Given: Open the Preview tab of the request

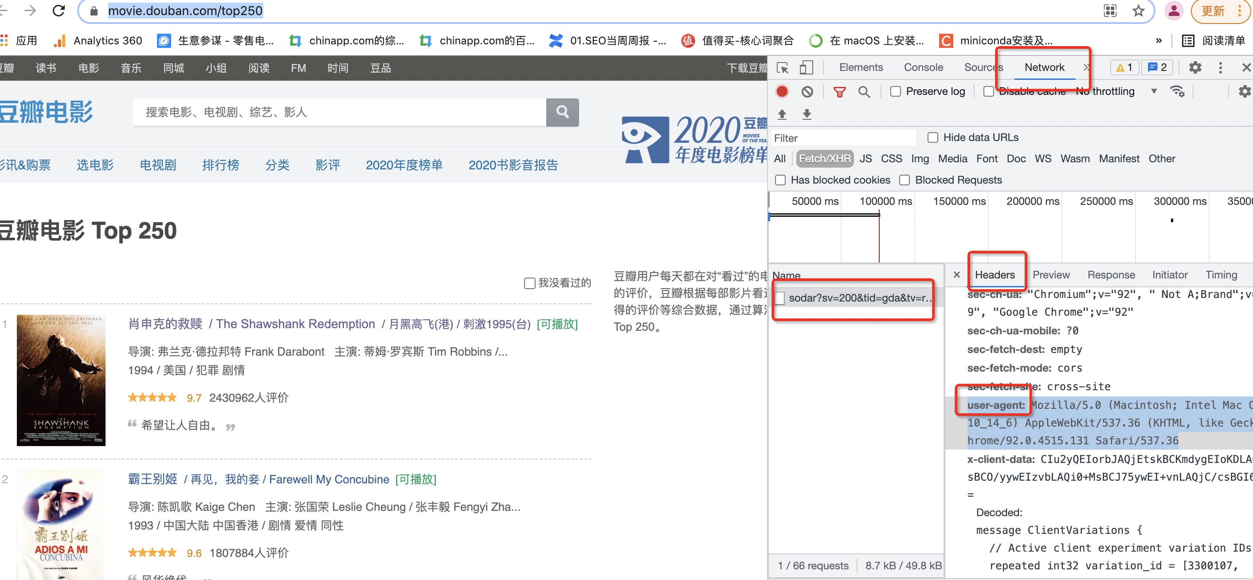Looking at the screenshot, I should pos(1051,275).
